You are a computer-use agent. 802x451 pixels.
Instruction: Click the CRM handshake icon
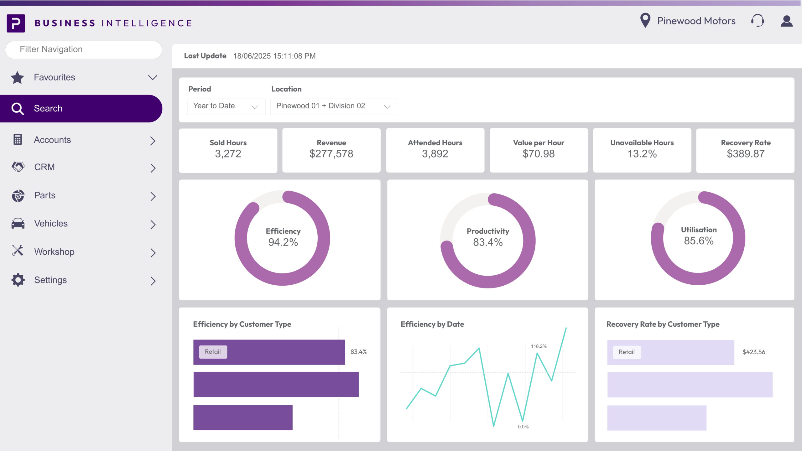(x=18, y=167)
